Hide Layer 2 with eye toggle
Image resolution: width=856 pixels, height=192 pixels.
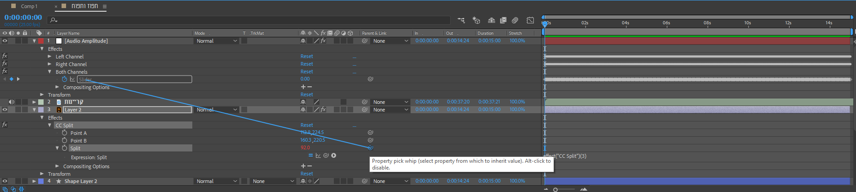(5, 110)
